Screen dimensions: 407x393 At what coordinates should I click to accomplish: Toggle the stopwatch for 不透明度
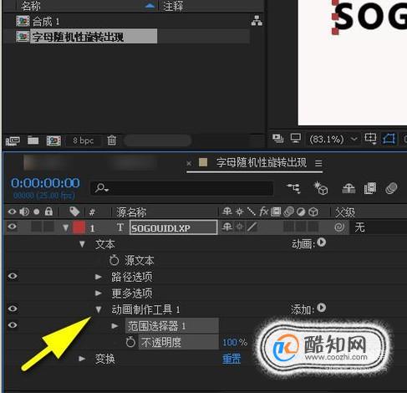click(130, 342)
